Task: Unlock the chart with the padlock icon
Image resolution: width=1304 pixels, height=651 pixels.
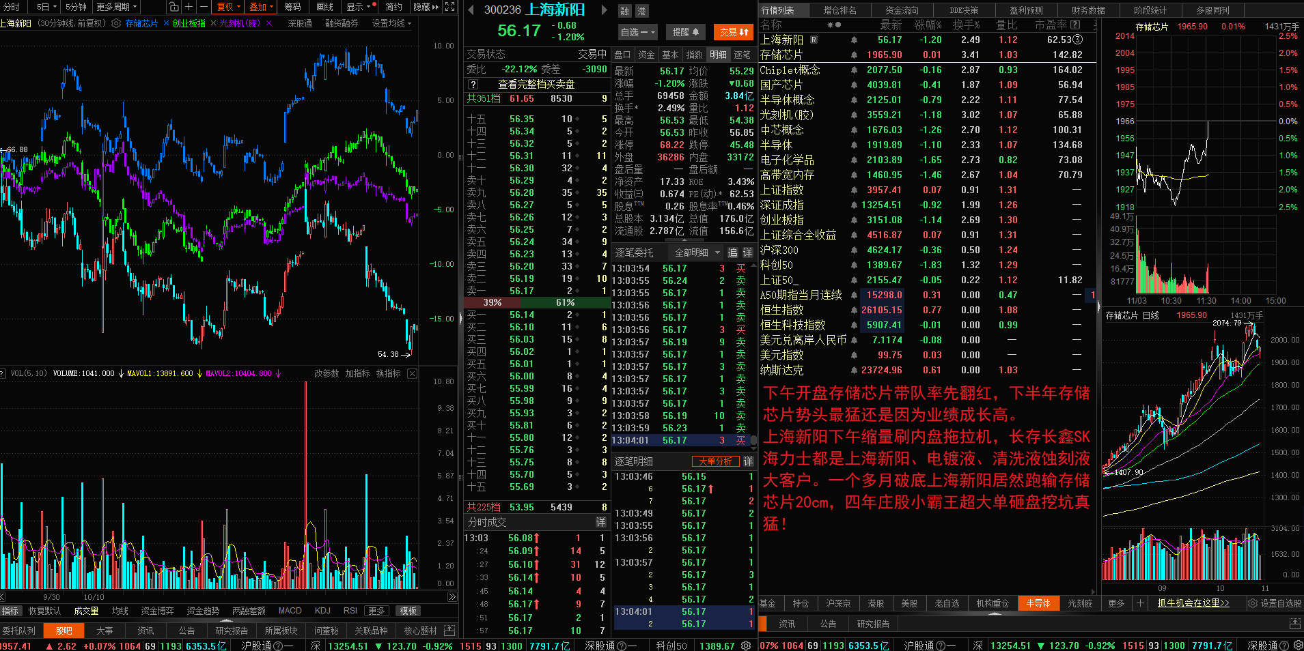Action: pos(174,7)
